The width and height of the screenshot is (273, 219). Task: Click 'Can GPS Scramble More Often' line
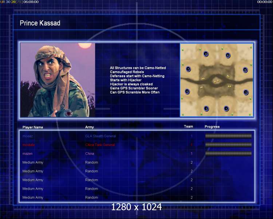coord(135,92)
